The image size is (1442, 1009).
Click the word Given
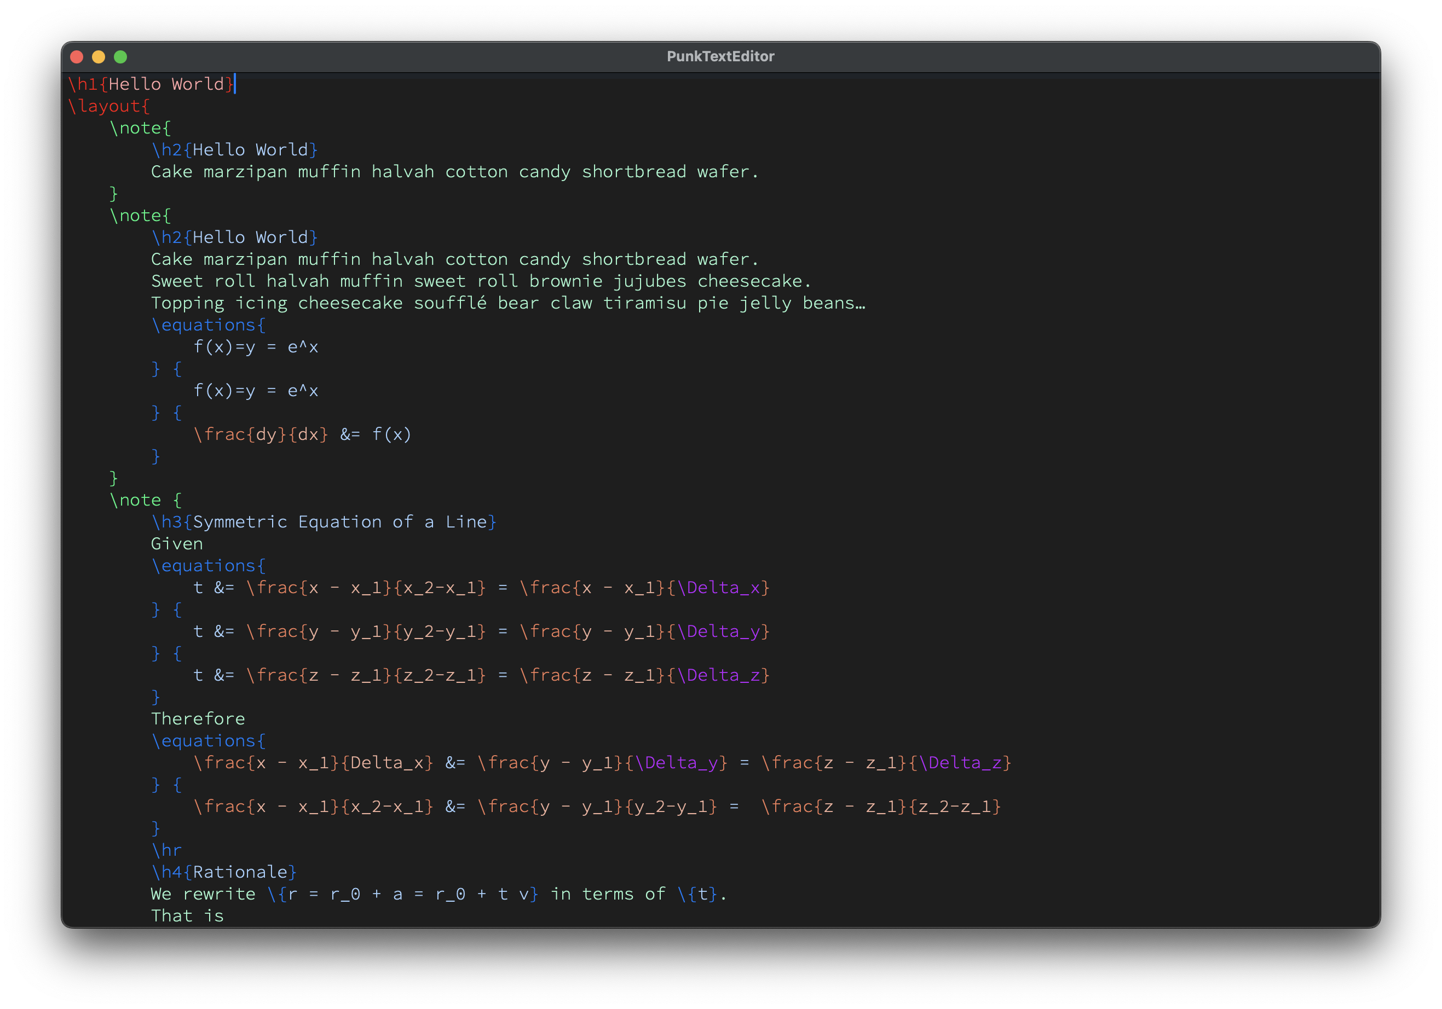(176, 544)
